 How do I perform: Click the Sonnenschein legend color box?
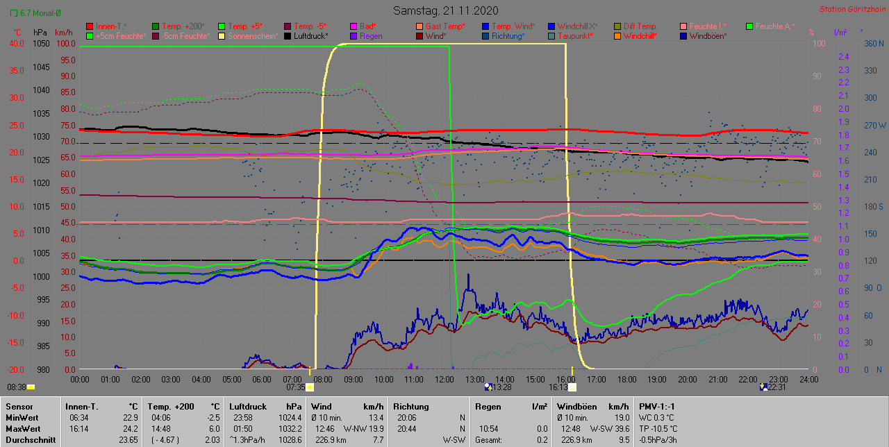tap(221, 36)
